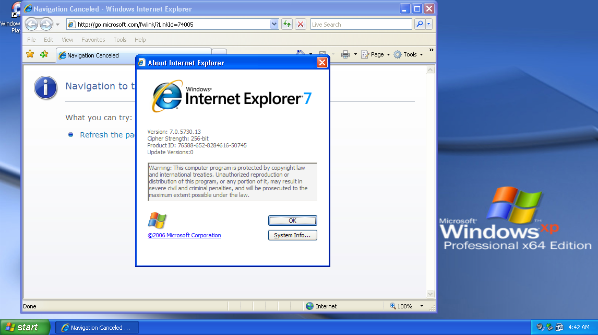
Task: Click Safely Remove Hardware tray icon
Action: (549, 327)
